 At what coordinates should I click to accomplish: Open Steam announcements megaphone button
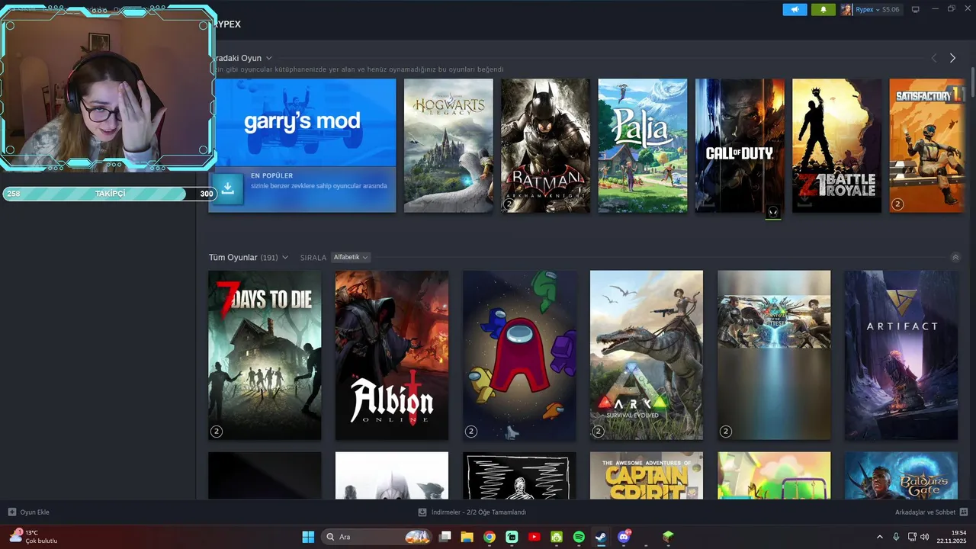(x=795, y=10)
